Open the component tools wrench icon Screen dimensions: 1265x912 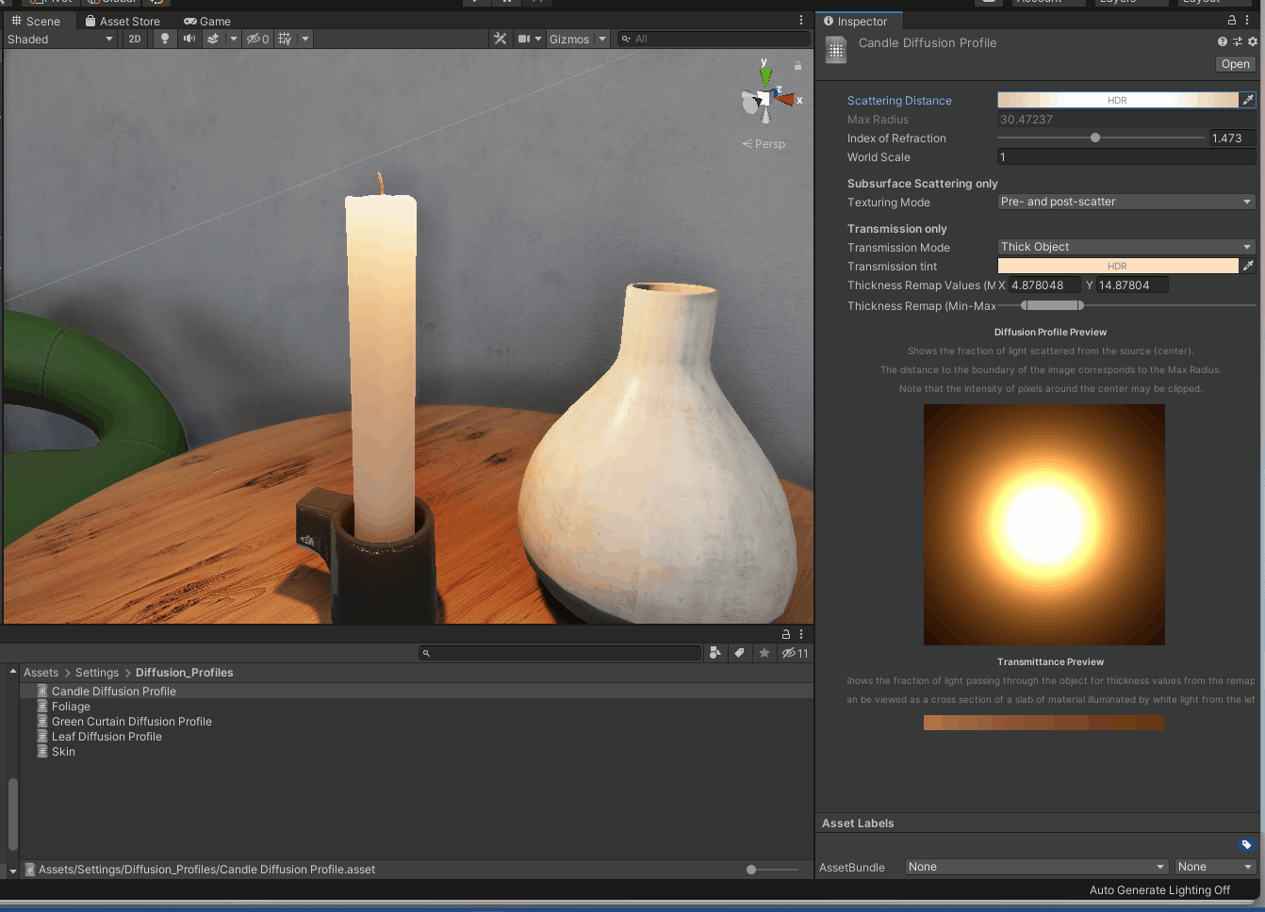tap(500, 39)
